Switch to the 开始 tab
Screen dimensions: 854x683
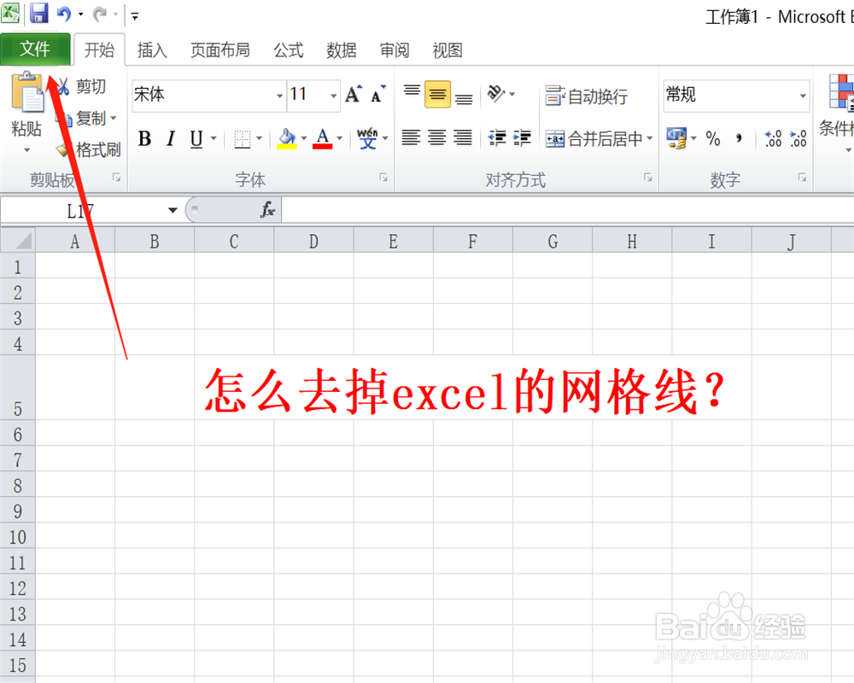click(99, 50)
